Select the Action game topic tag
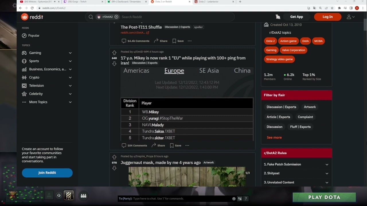This screenshot has width=367, height=206. click(x=288, y=41)
